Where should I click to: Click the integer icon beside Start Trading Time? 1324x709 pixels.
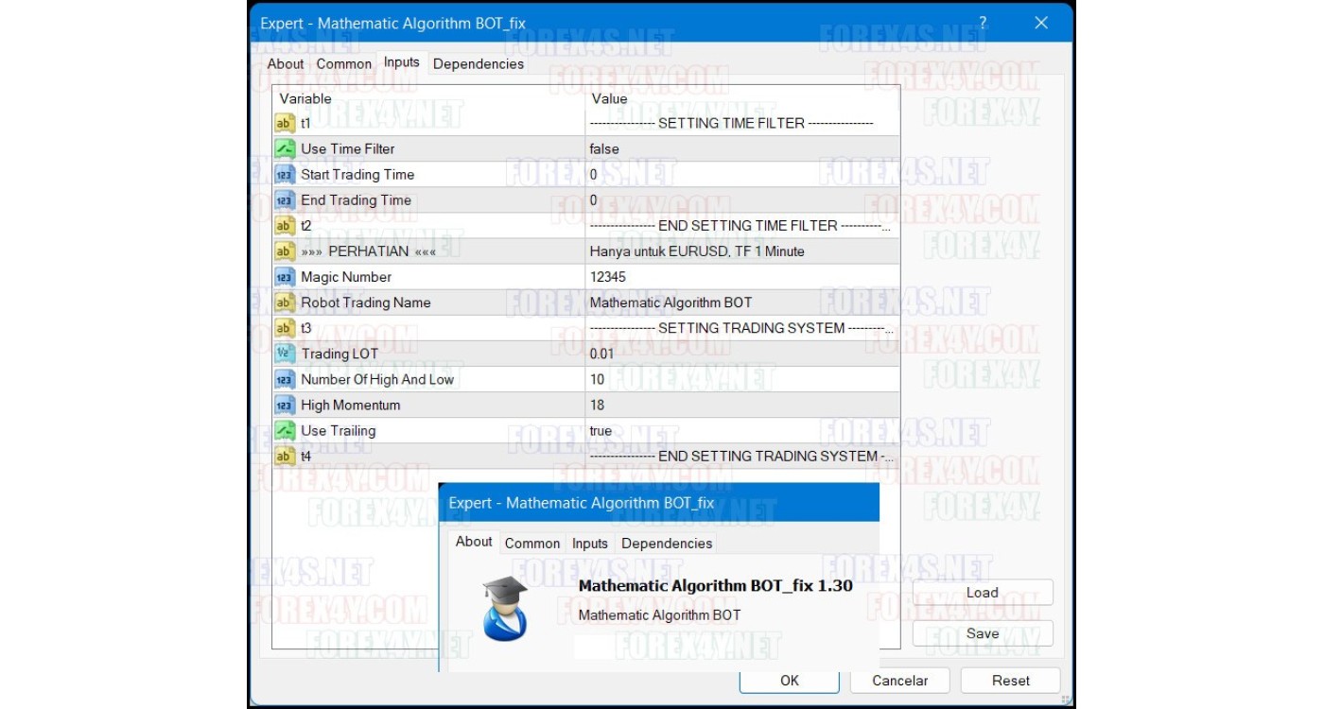(x=285, y=174)
